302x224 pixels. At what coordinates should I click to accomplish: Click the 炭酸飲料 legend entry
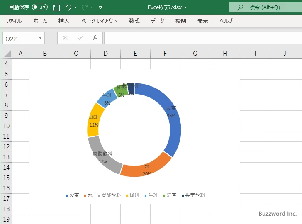109,195
